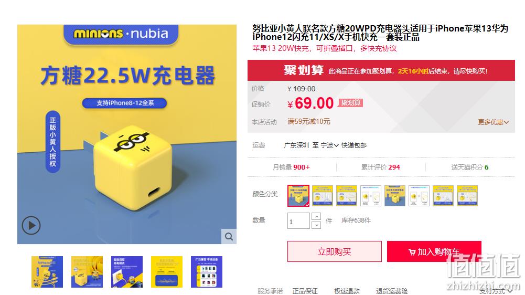Screen dimensions: 525x295
Task: Click the 立即购买 button
Action: pyautogui.click(x=335, y=251)
